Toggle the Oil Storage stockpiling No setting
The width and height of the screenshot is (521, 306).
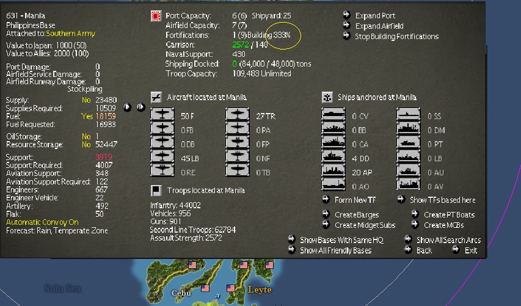tap(86, 137)
